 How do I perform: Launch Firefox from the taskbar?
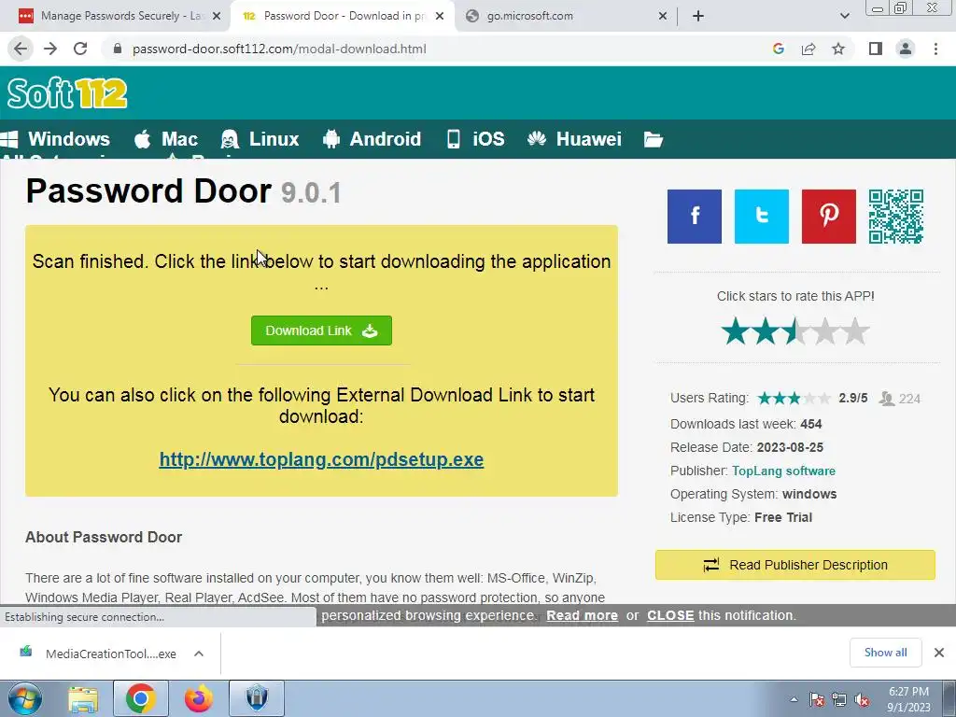(x=199, y=698)
